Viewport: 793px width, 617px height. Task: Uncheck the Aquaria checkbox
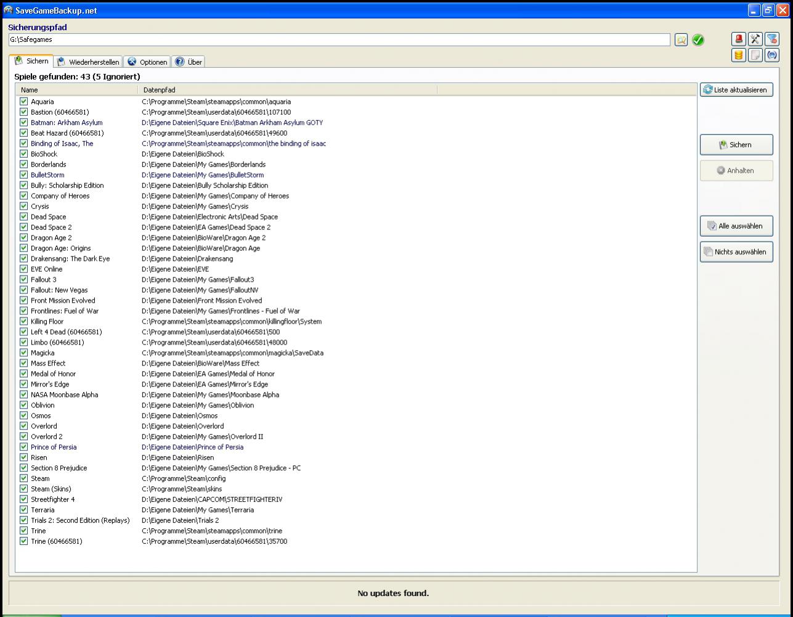coord(24,102)
